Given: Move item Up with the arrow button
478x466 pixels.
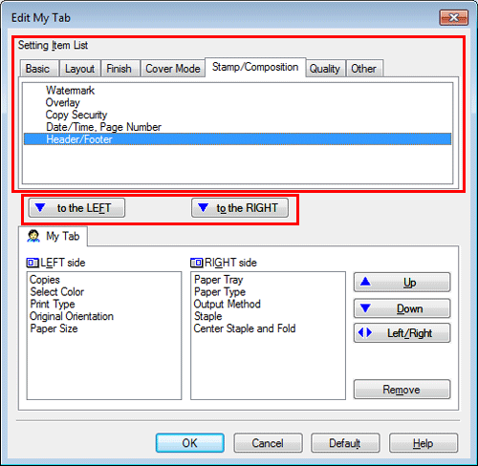Looking at the screenshot, I should tap(402, 282).
